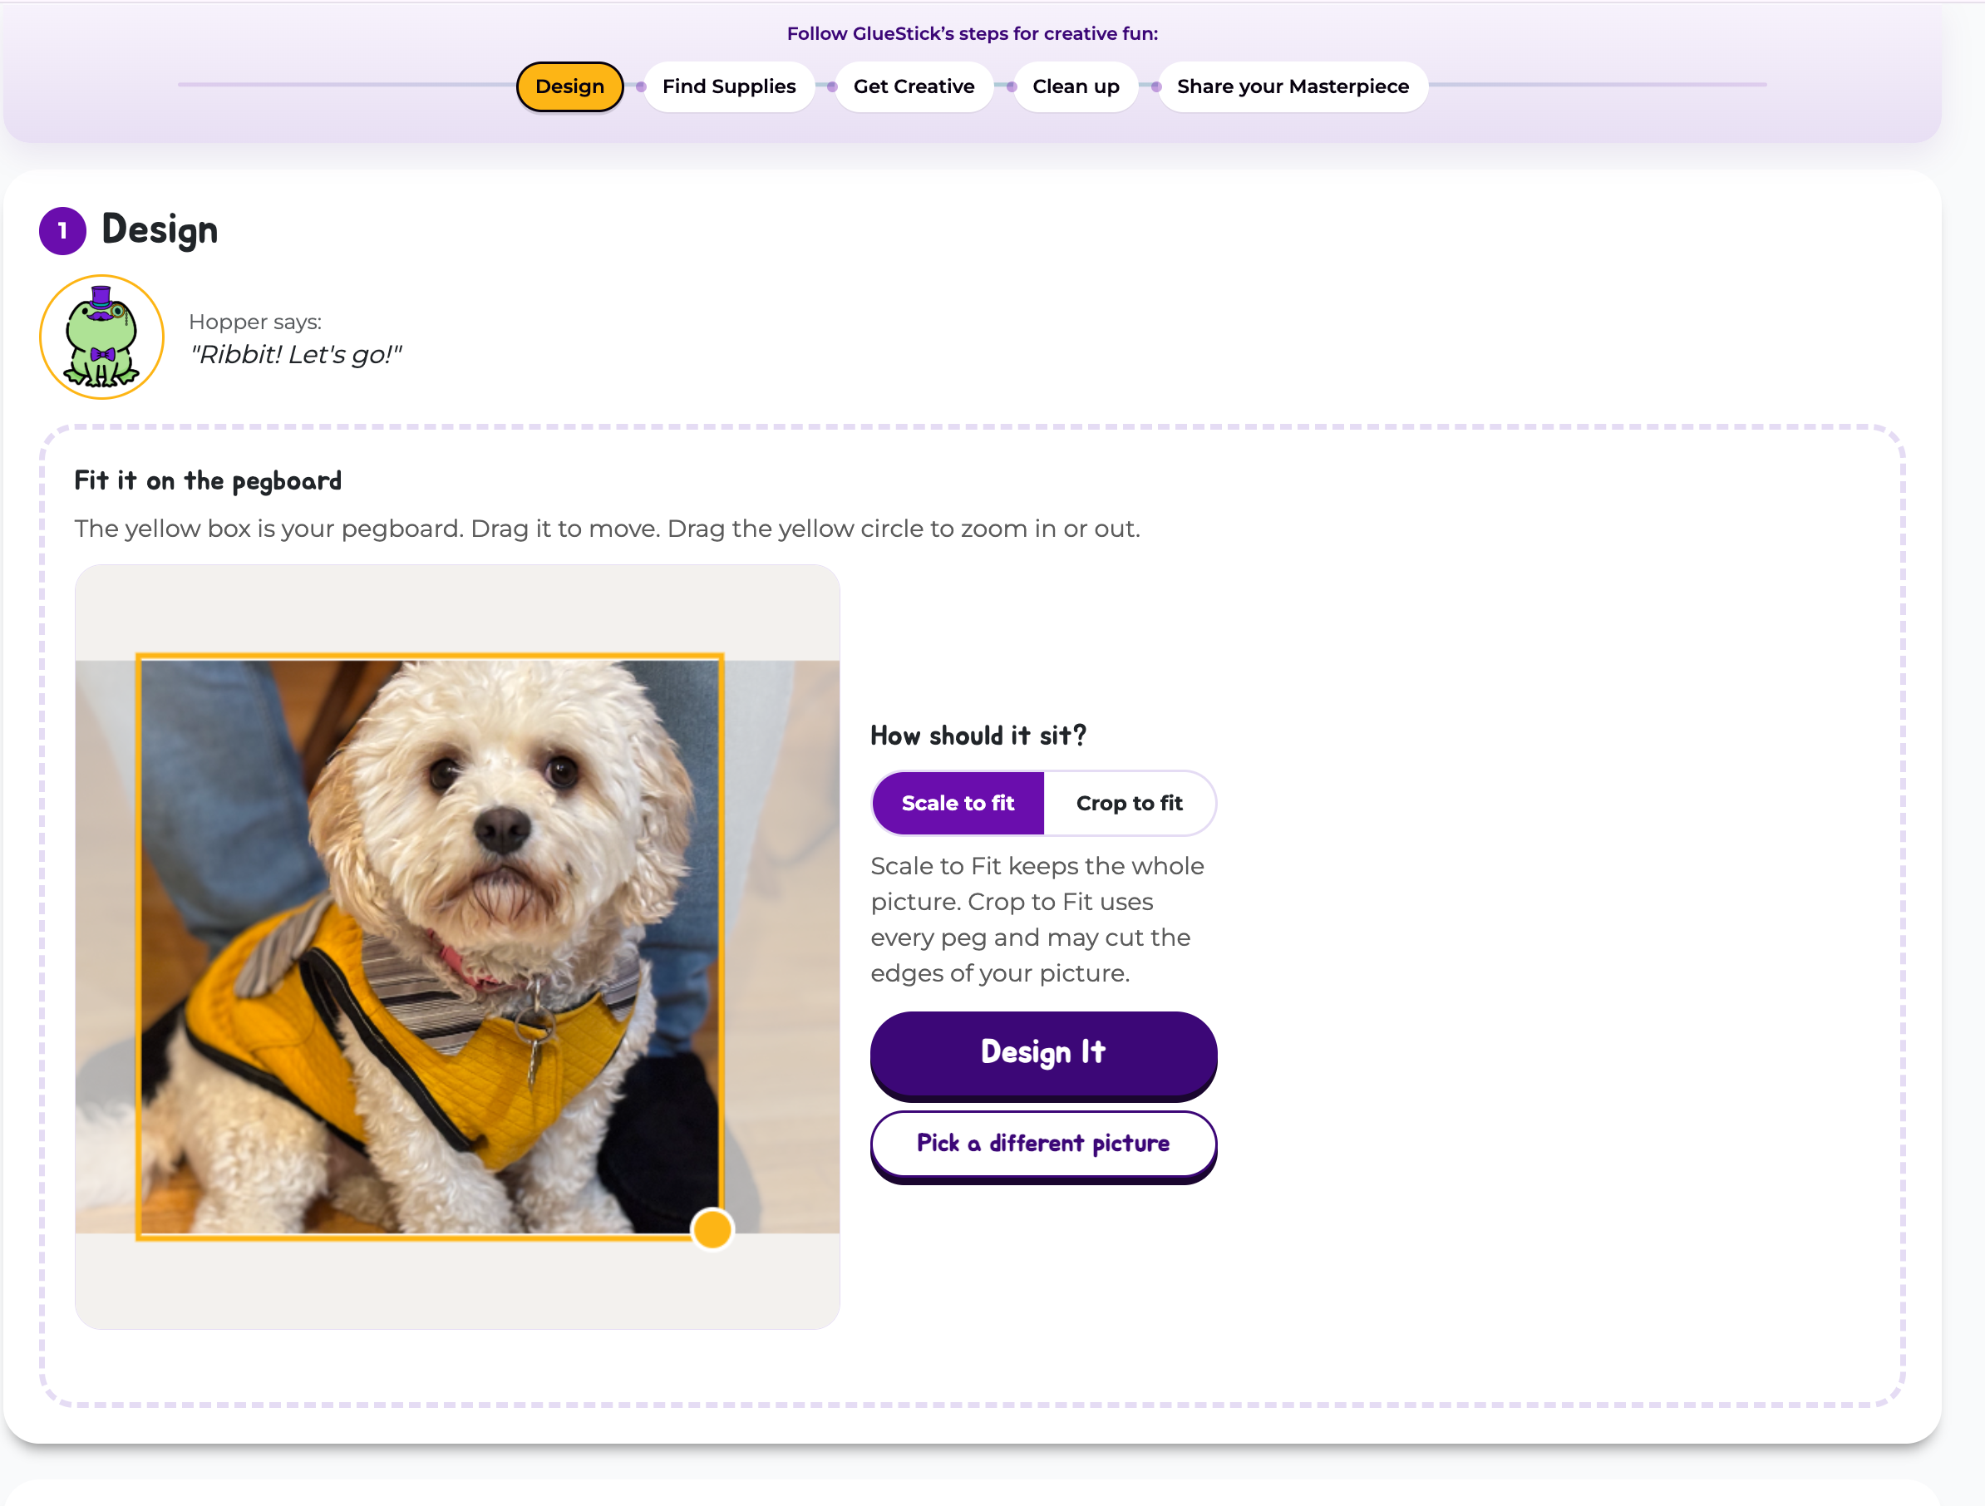Click the 'Hopper says:' text
Image resolution: width=1985 pixels, height=1506 pixels.
[x=255, y=322]
